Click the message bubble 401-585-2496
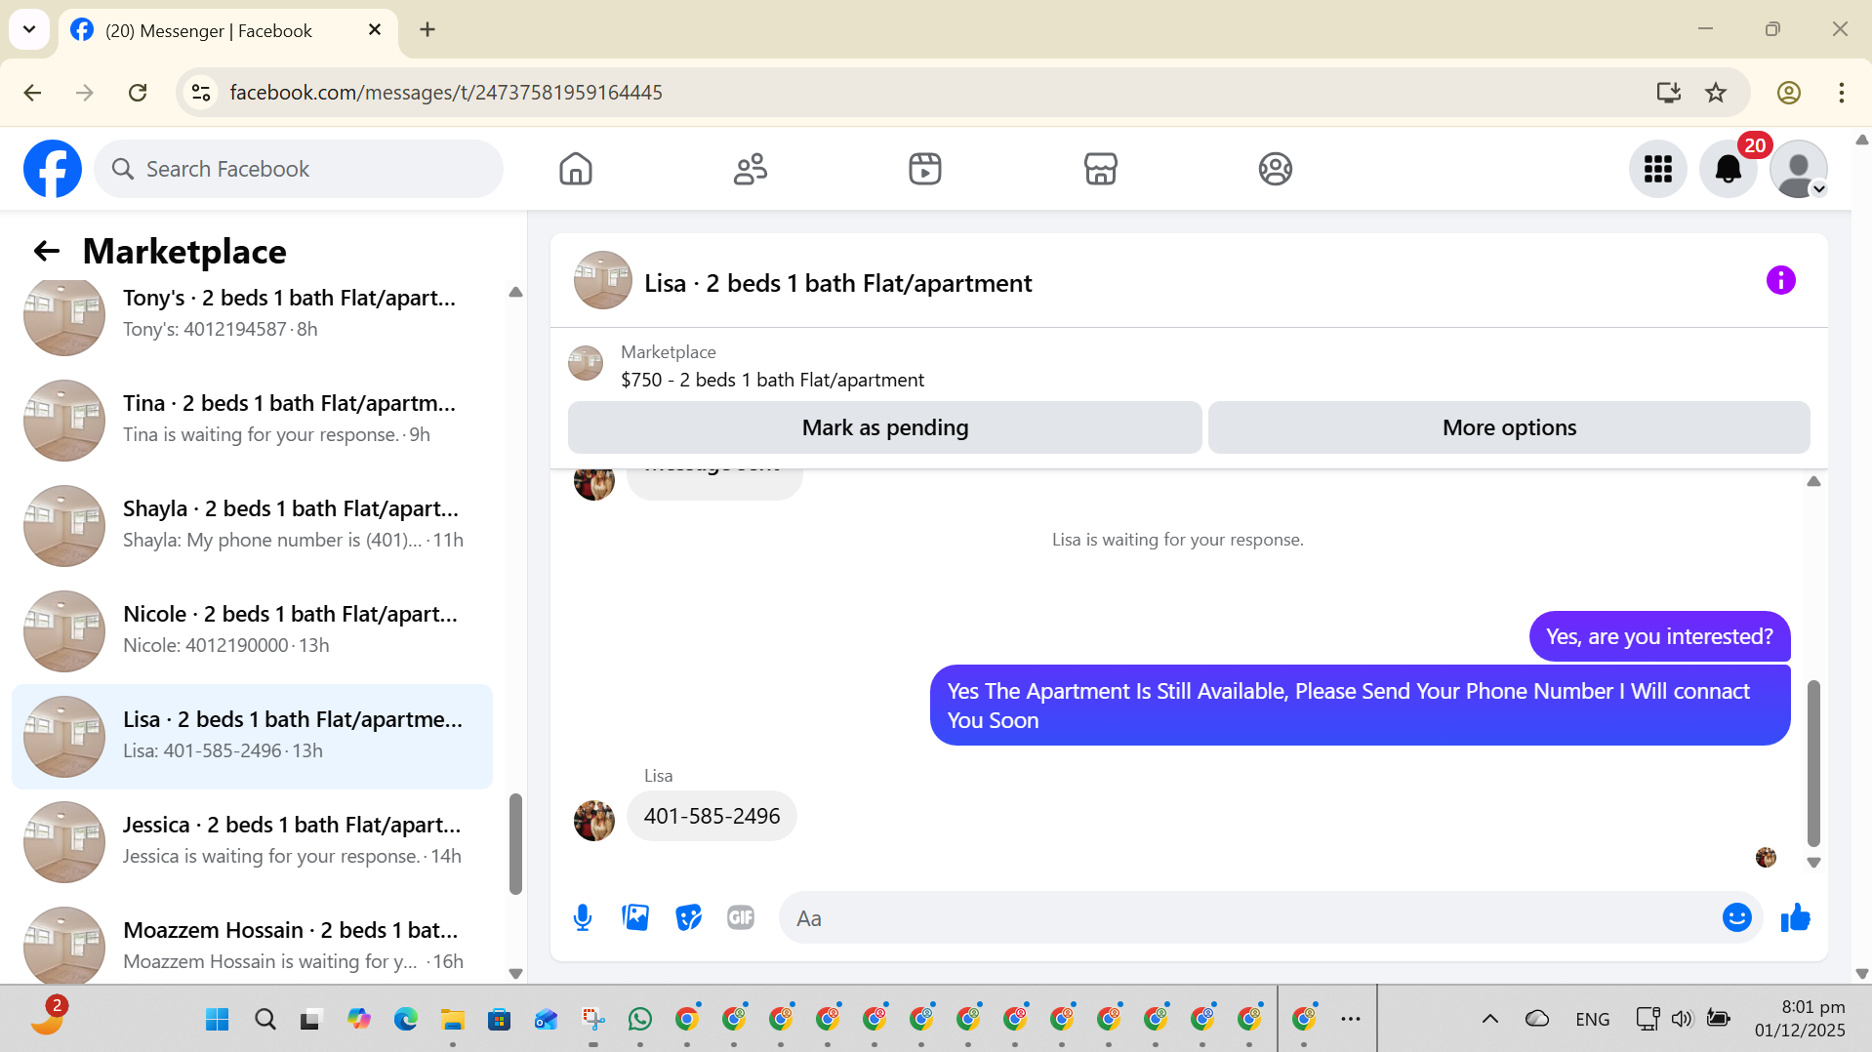 click(x=712, y=816)
